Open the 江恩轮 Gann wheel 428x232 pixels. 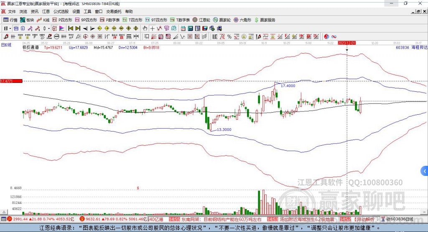click(201, 20)
